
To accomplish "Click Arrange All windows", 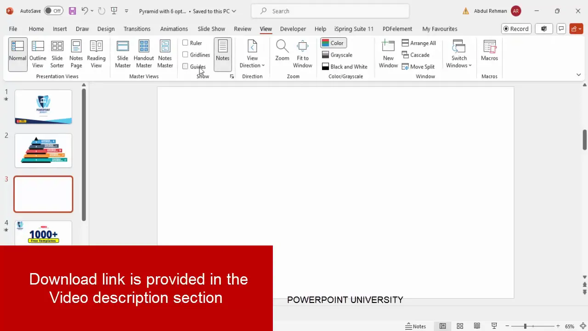I will point(418,43).
